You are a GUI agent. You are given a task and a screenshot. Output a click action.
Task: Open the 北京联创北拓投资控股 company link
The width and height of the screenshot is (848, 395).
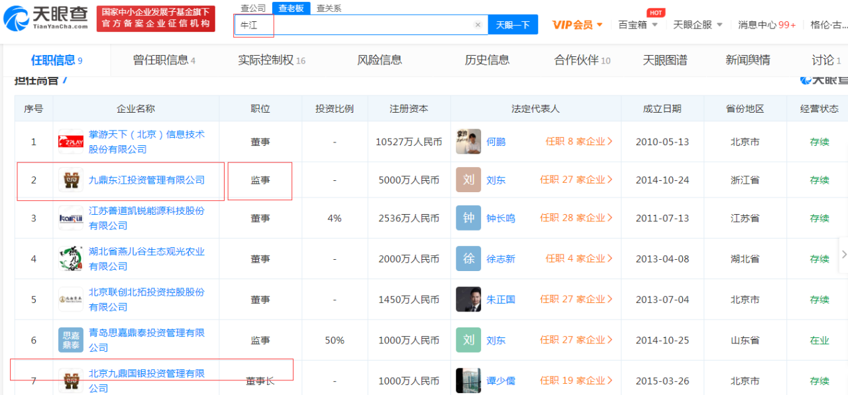click(147, 300)
